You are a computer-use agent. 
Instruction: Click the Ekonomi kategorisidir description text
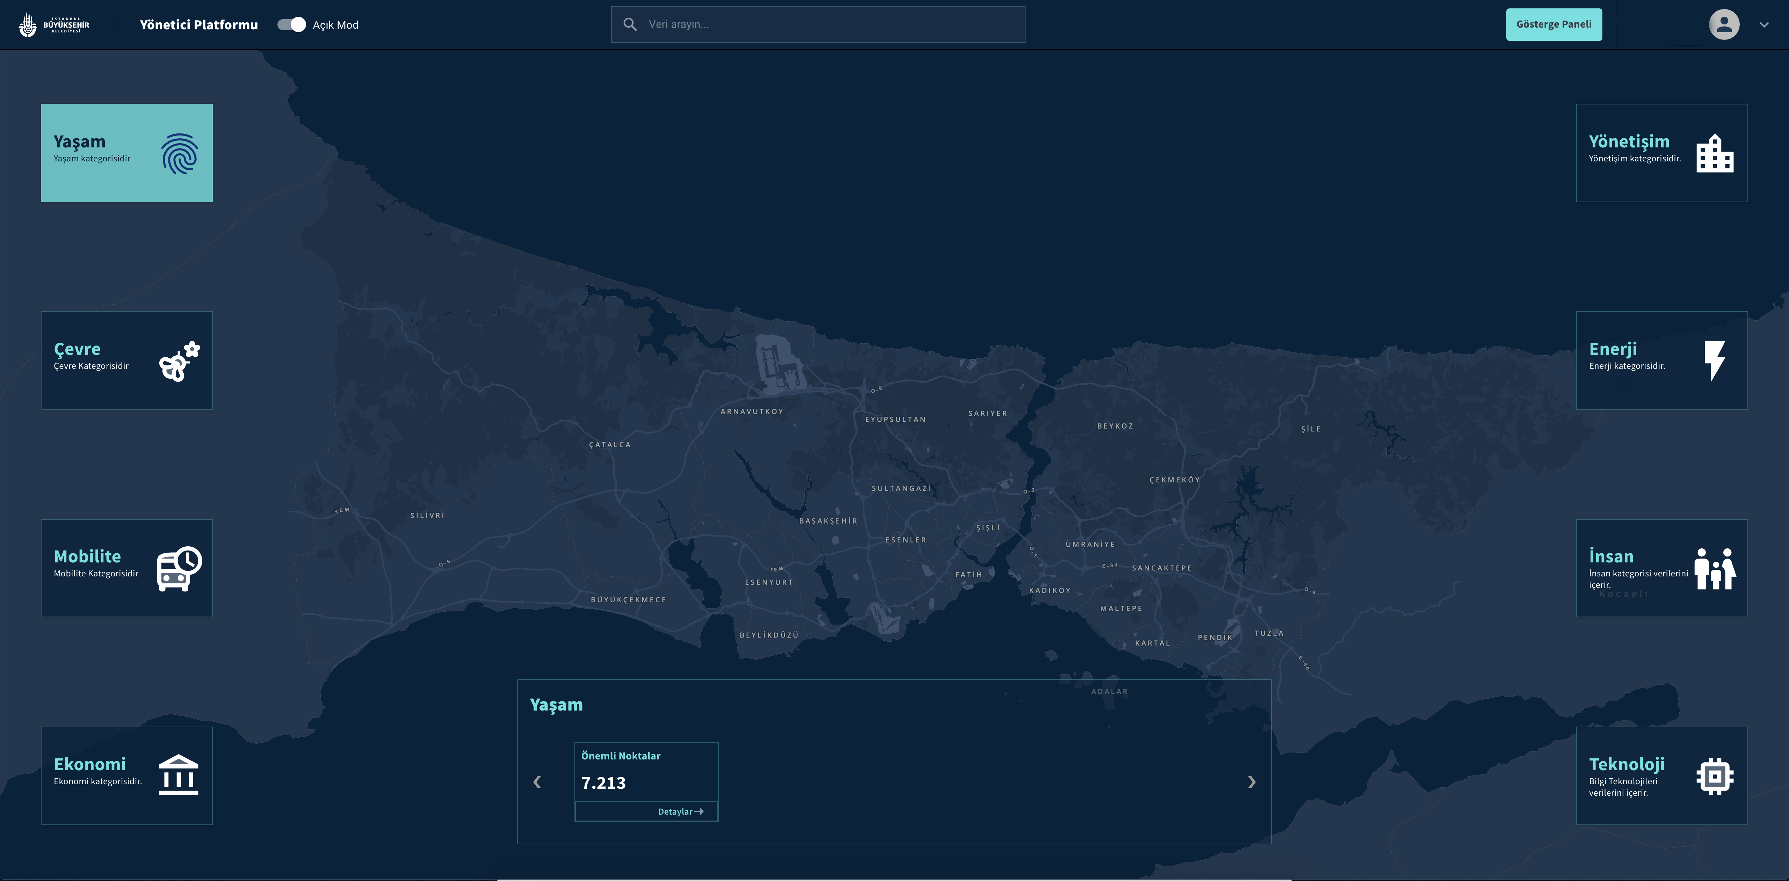98,782
